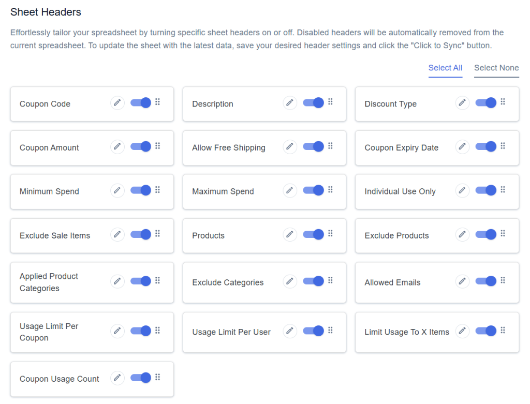This screenshot has width=530, height=404.
Task: Toggle the Discount Type header
Action: coord(485,103)
